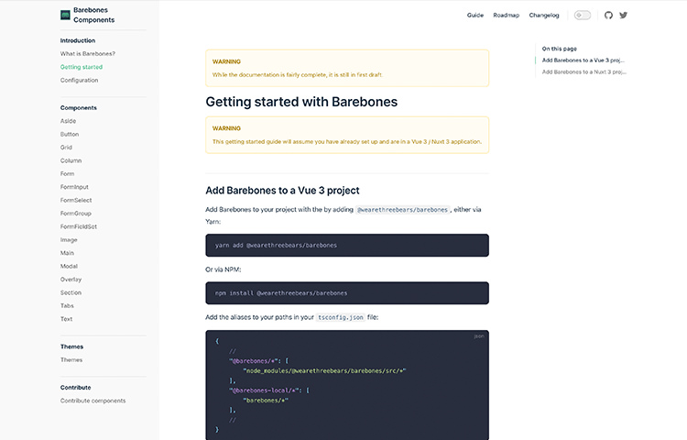Click the On this page label

coord(560,49)
